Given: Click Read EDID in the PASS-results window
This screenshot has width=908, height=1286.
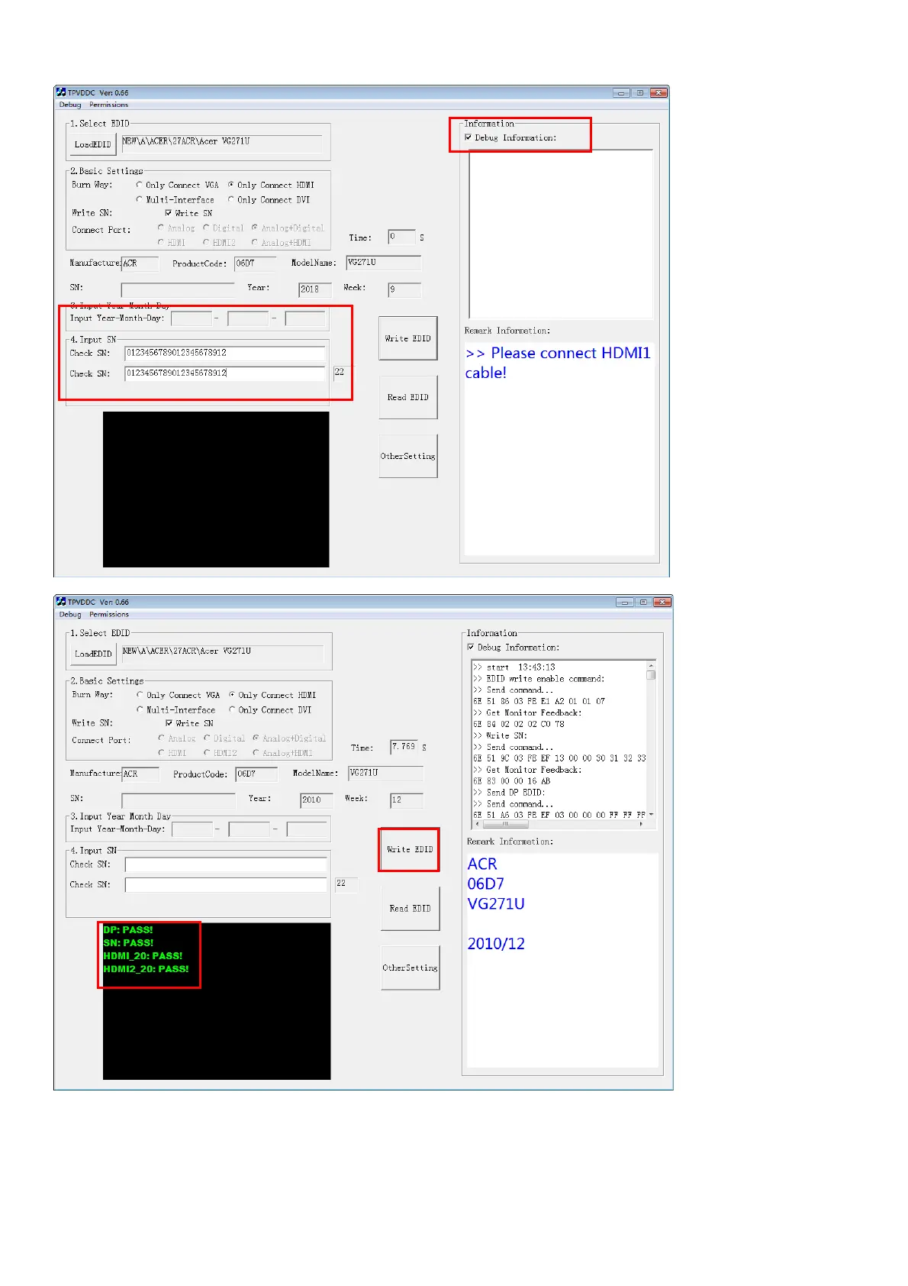Looking at the screenshot, I should [411, 909].
